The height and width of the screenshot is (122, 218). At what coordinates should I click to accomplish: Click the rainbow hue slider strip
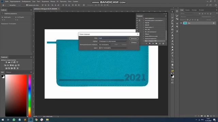click(30, 96)
